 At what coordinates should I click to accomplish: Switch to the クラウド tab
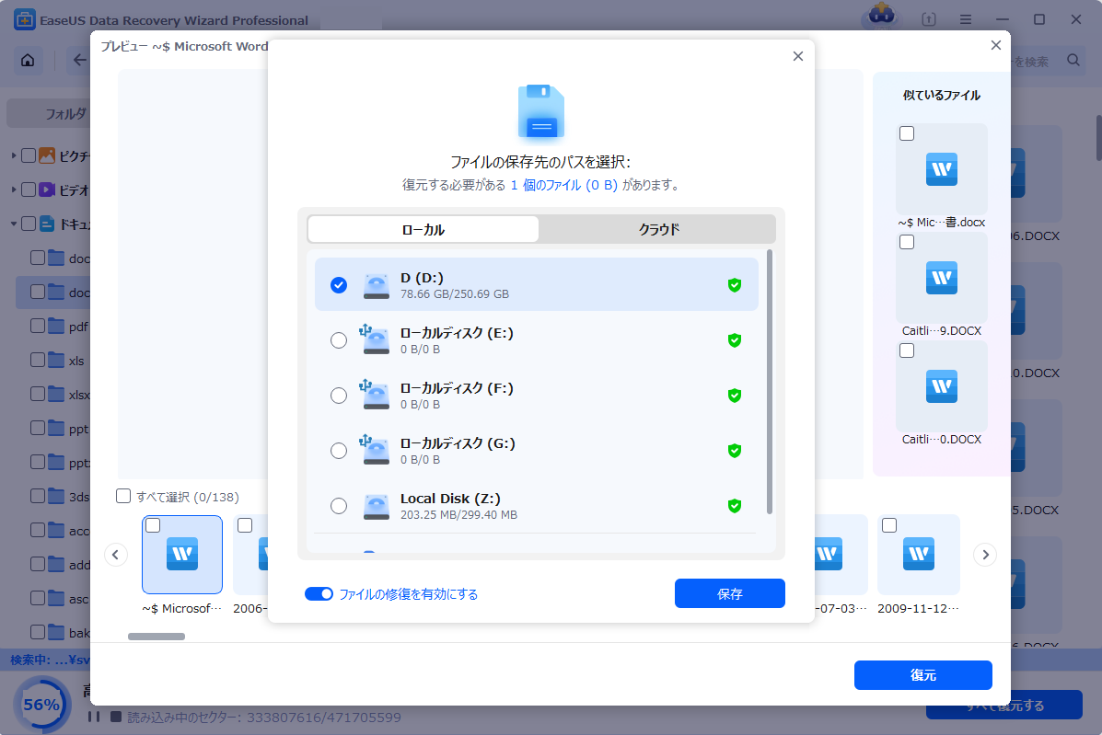(x=658, y=229)
